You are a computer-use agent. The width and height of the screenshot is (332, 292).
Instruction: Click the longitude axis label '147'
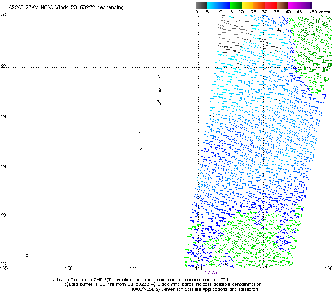tap(264, 268)
